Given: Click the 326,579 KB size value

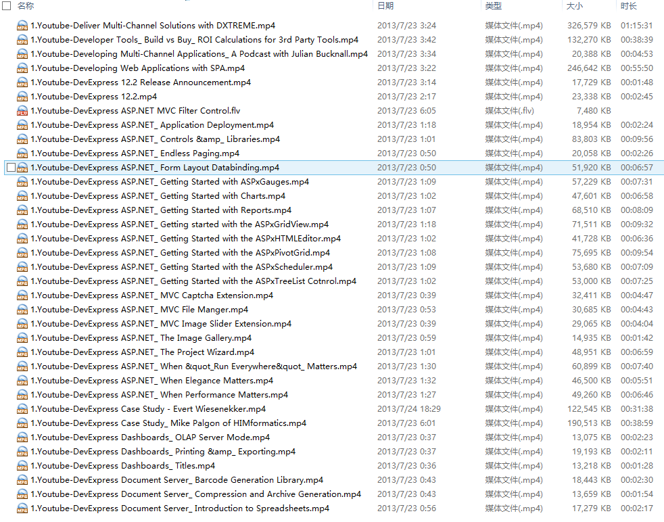Looking at the screenshot, I should click(589, 26).
